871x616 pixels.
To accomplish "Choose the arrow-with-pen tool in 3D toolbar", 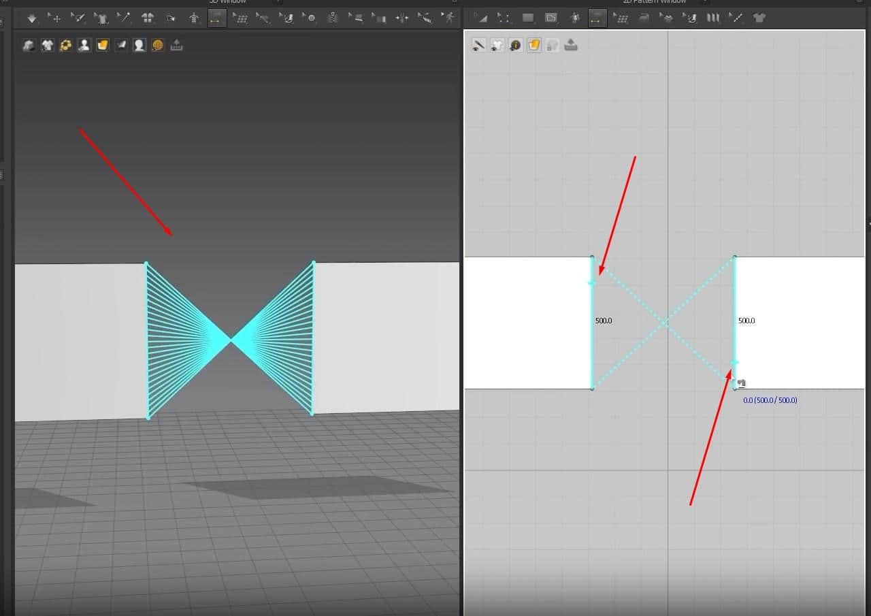I will point(78,18).
